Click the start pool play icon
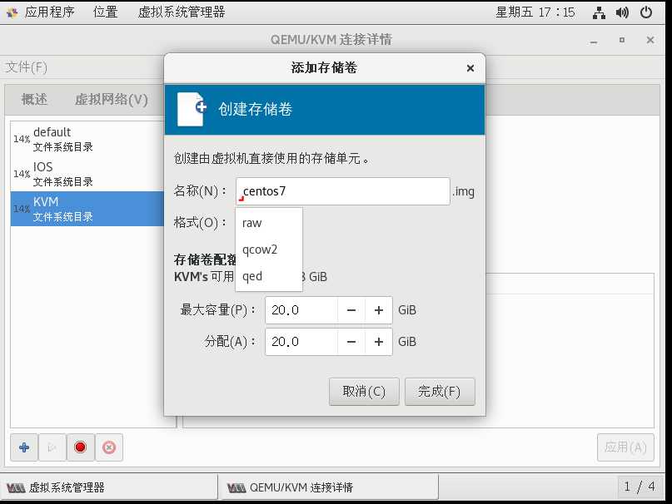 (52, 447)
